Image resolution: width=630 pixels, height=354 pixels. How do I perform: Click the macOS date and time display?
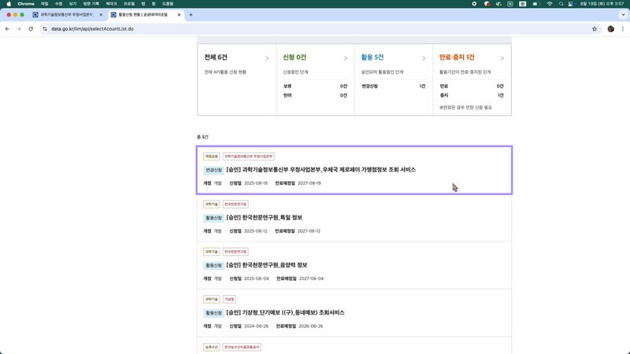click(x=602, y=4)
